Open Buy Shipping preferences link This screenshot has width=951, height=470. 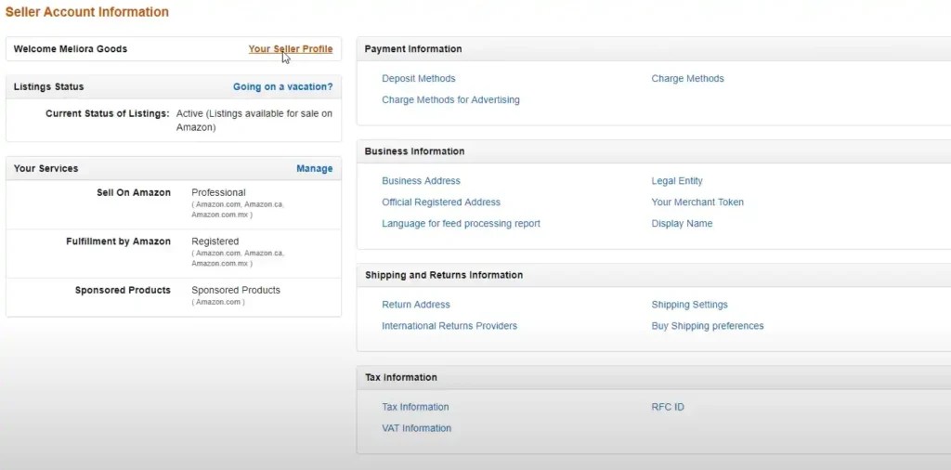pos(708,326)
